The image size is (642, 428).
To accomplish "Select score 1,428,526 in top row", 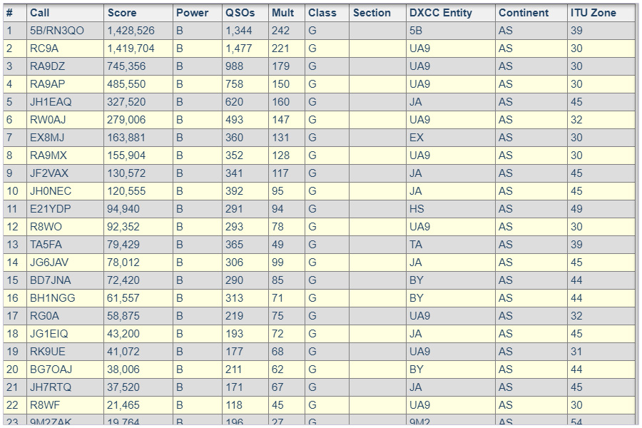I will click(131, 31).
